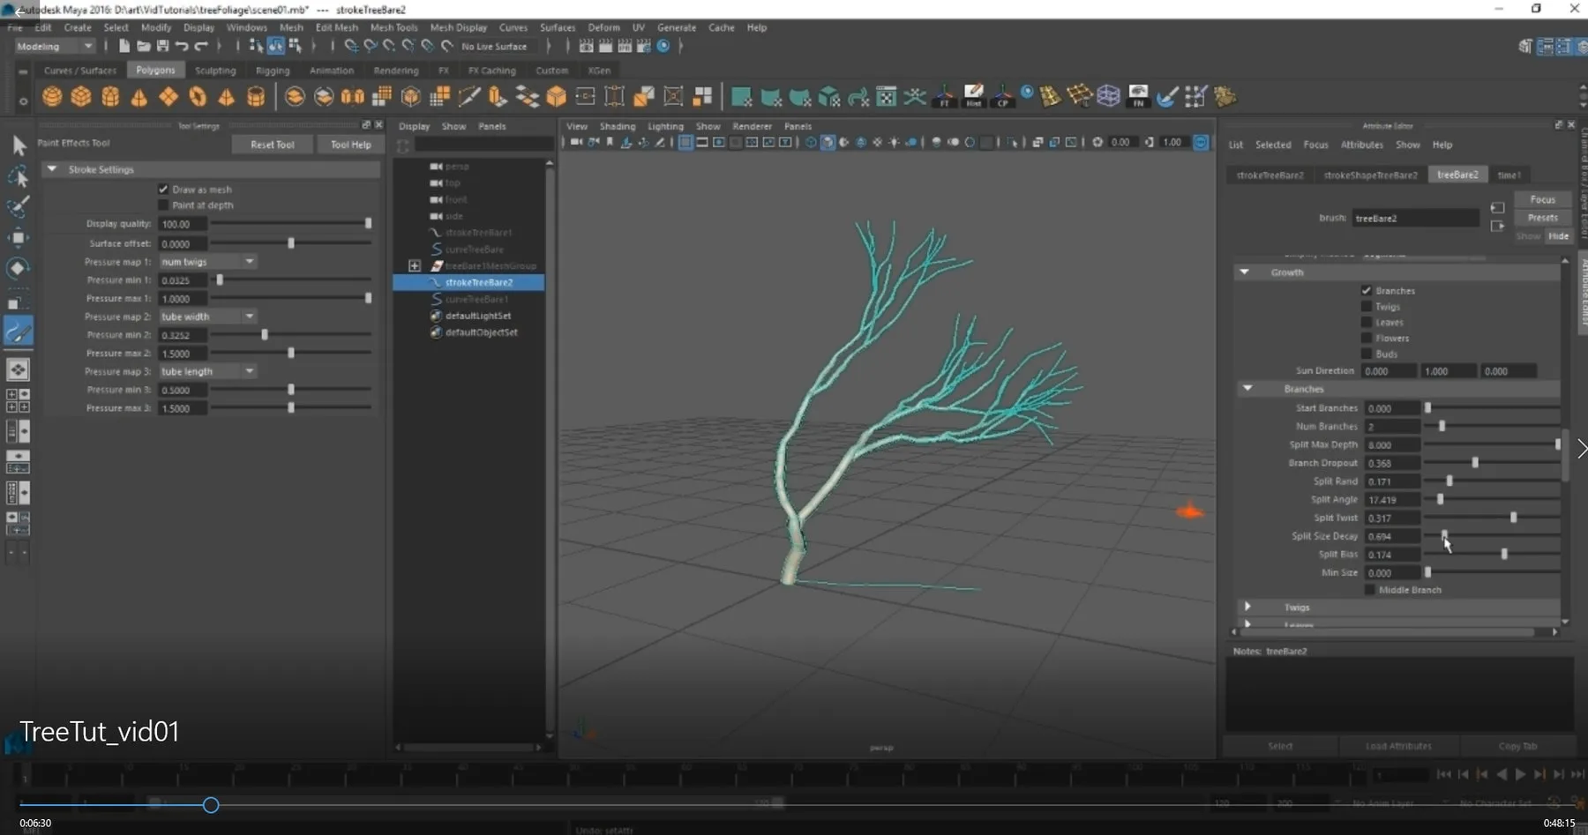Check the Twigs checkbox in Growth section
The height and width of the screenshot is (835, 1588).
(1367, 306)
